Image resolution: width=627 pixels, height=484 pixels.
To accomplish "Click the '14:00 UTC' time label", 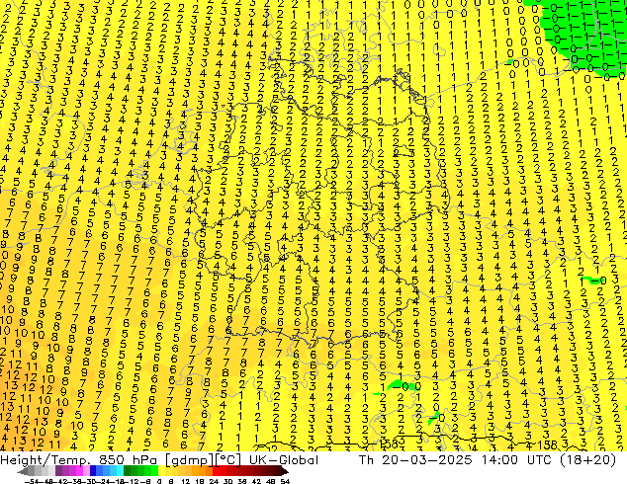I will click(516, 459).
